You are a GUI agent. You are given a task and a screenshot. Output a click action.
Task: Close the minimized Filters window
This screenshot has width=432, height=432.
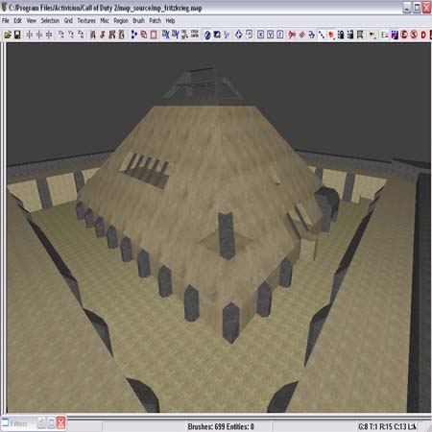click(x=61, y=423)
